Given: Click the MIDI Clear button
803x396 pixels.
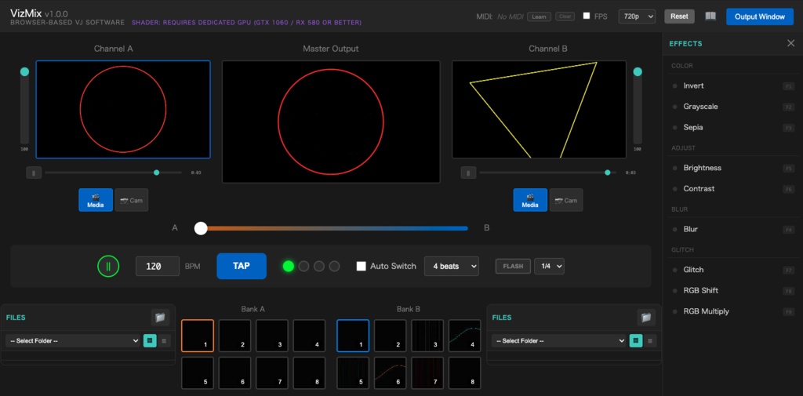Looking at the screenshot, I should [x=565, y=16].
